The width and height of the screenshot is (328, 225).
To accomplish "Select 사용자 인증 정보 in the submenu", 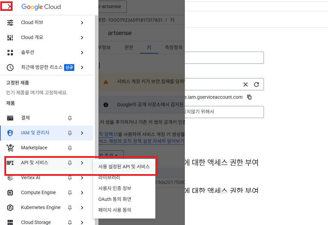I will pyautogui.click(x=124, y=188).
